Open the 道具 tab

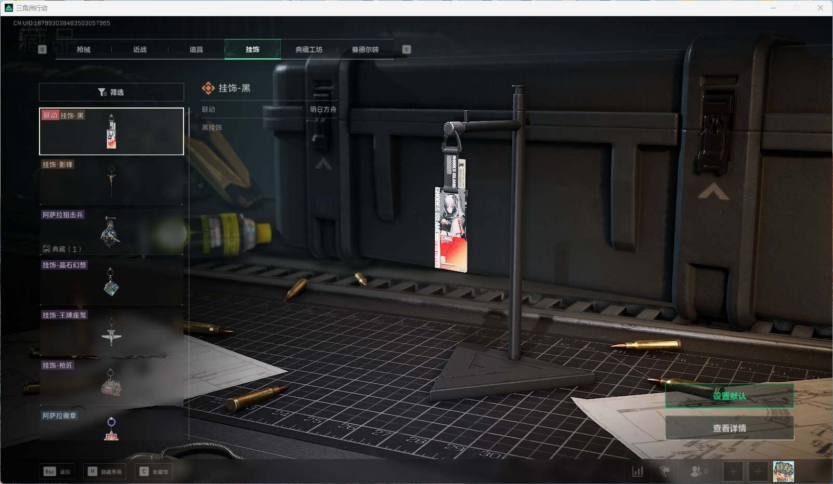[196, 49]
